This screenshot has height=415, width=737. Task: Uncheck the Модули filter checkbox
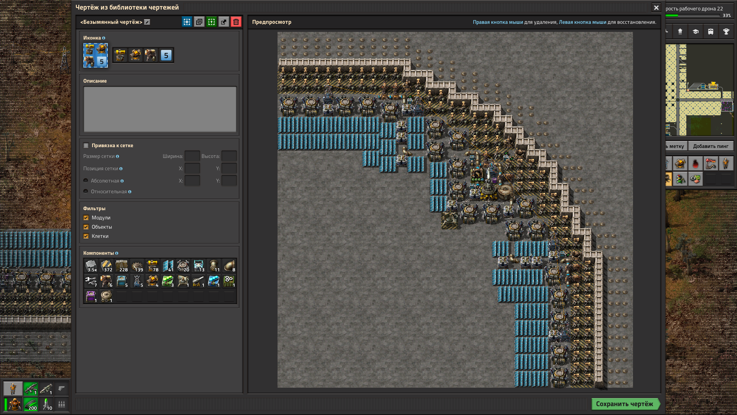click(x=86, y=218)
